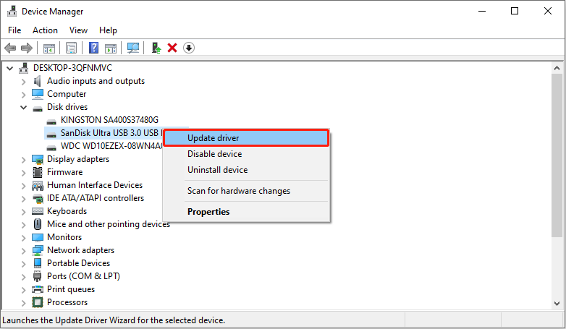This screenshot has height=329, width=566.
Task: Choose Uninstall device from context menu
Action: click(246, 170)
